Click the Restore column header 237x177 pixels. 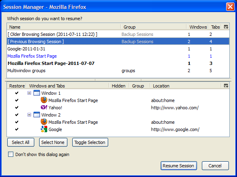pos(17,86)
